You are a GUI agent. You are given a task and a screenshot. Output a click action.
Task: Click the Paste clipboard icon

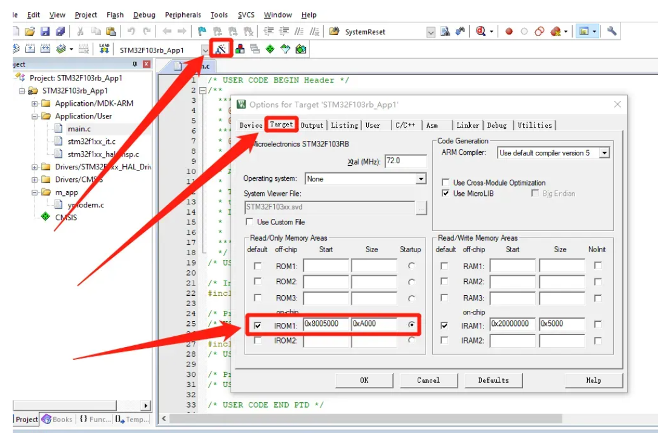[x=111, y=31]
